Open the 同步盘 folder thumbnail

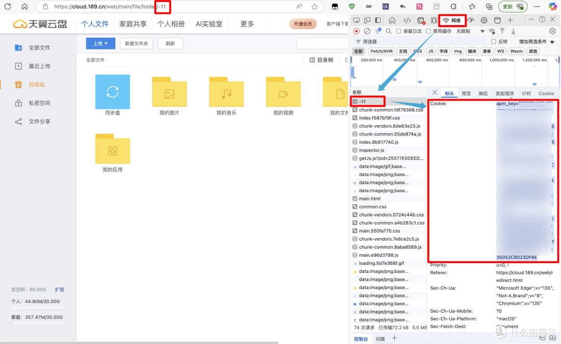pyautogui.click(x=112, y=92)
